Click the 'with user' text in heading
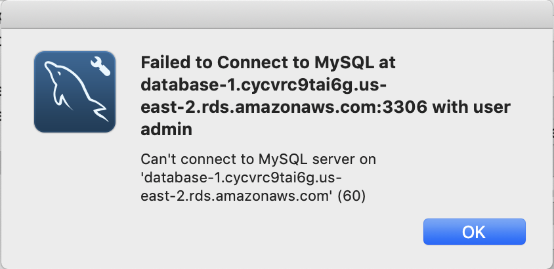 point(472,108)
